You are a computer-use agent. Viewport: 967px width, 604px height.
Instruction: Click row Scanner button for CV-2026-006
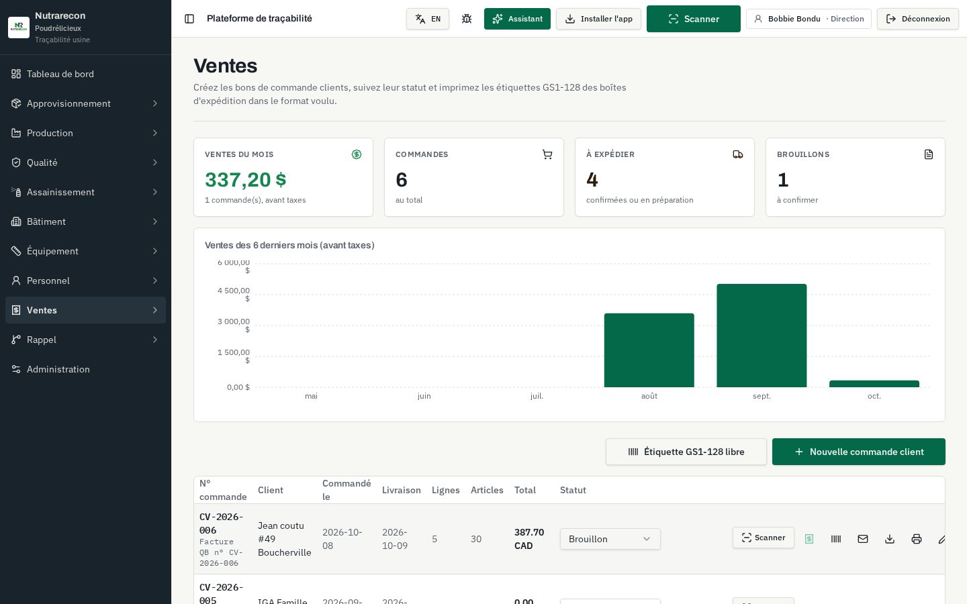click(764, 538)
